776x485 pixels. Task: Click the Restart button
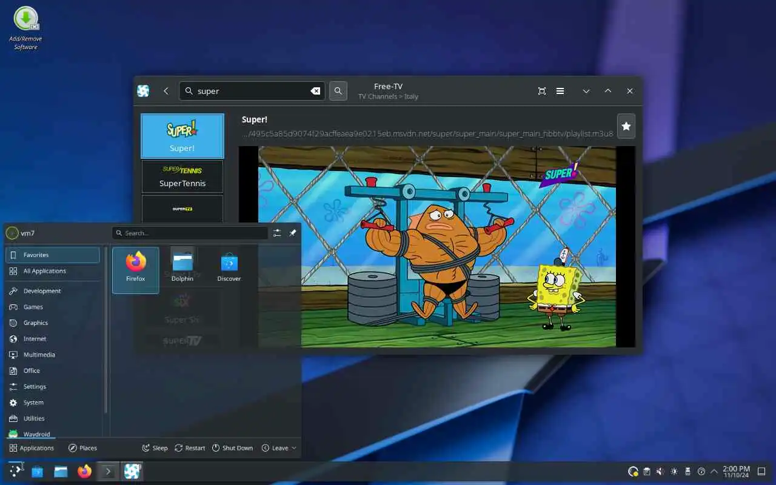190,448
